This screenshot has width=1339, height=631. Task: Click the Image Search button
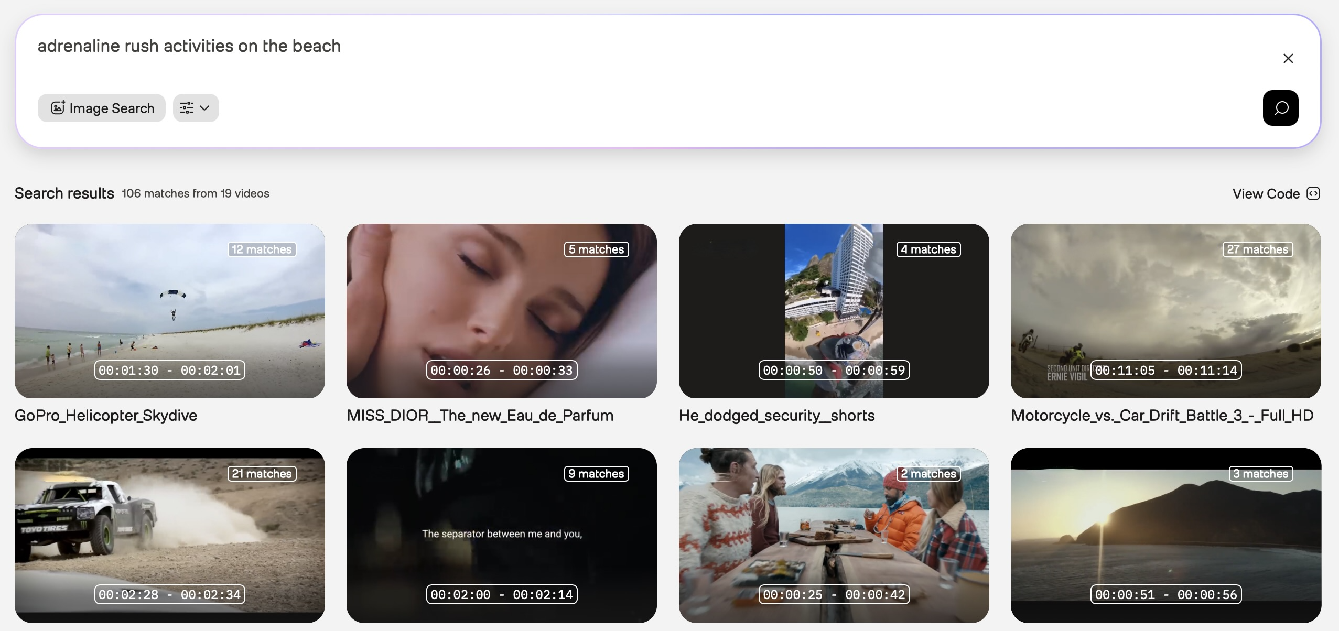point(102,108)
